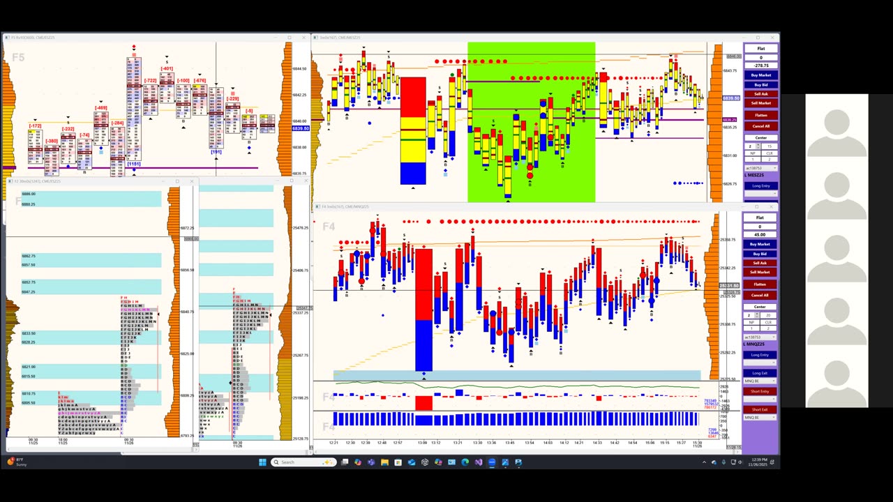
Task: Click Long Entry in the MNQZ25 panel
Action: tap(760, 355)
